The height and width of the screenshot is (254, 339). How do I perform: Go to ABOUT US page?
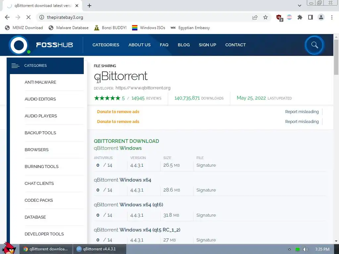pyautogui.click(x=139, y=45)
